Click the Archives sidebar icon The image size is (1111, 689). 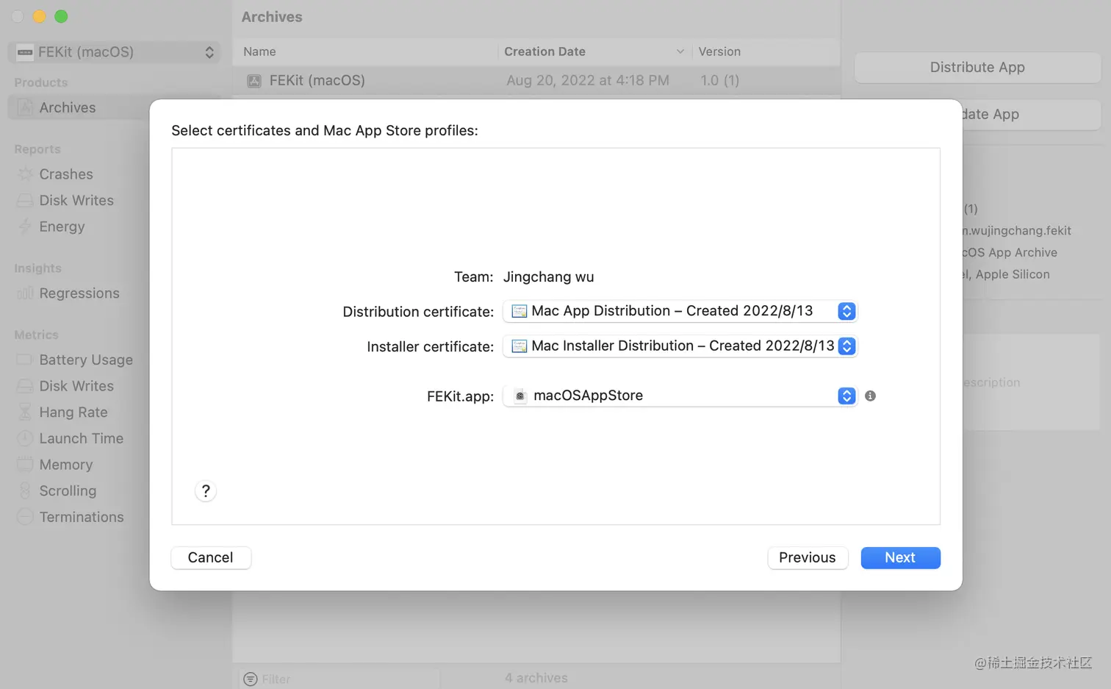[x=25, y=107]
